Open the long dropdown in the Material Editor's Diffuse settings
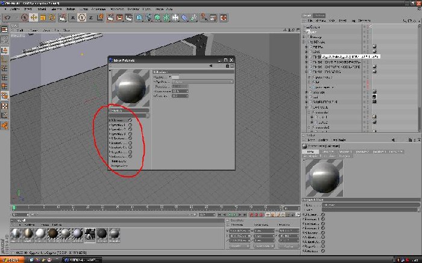This screenshot has width=422, height=263. click(x=203, y=81)
